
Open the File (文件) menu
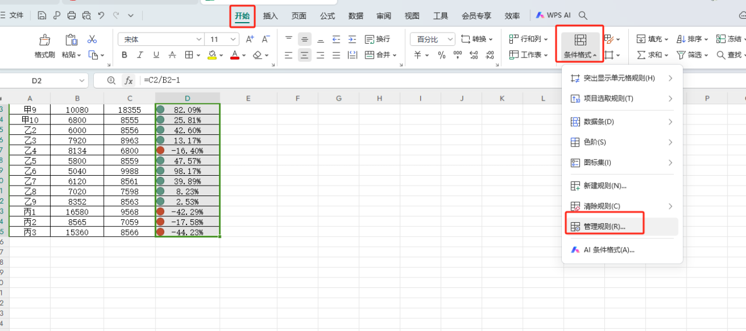click(x=12, y=16)
